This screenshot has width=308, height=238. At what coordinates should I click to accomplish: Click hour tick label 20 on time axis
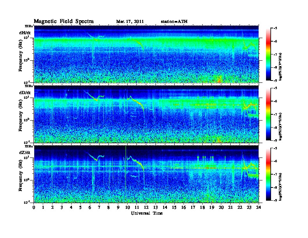(221, 207)
